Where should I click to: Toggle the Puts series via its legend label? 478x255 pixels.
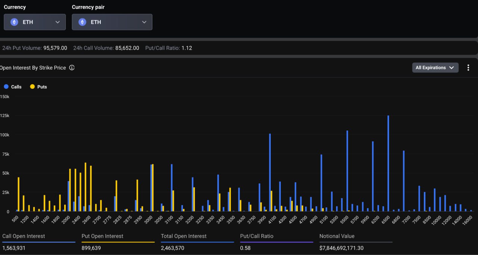click(42, 87)
